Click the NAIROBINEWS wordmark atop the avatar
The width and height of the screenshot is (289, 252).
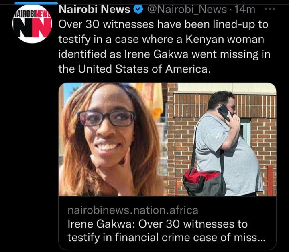pyautogui.click(x=33, y=14)
